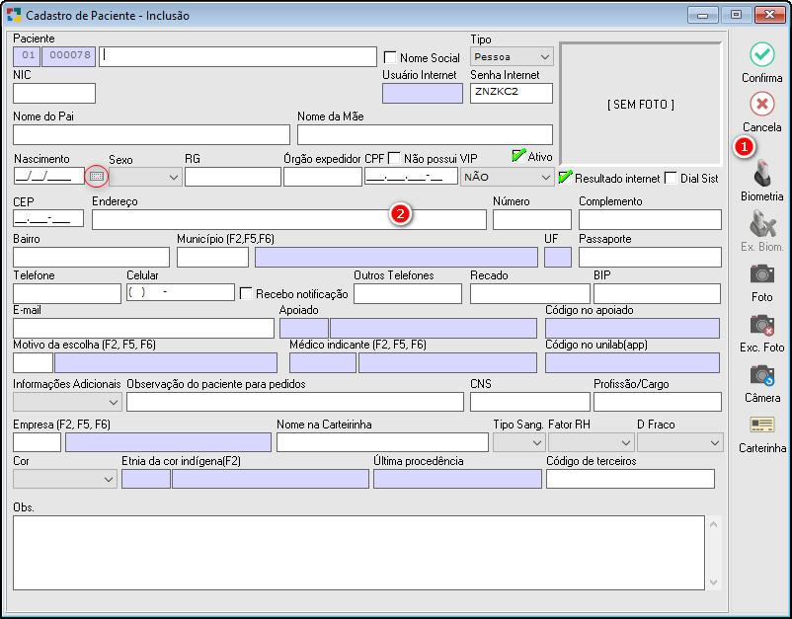792x619 pixels.
Task: Click inside the Obs. text area
Action: coord(358,552)
